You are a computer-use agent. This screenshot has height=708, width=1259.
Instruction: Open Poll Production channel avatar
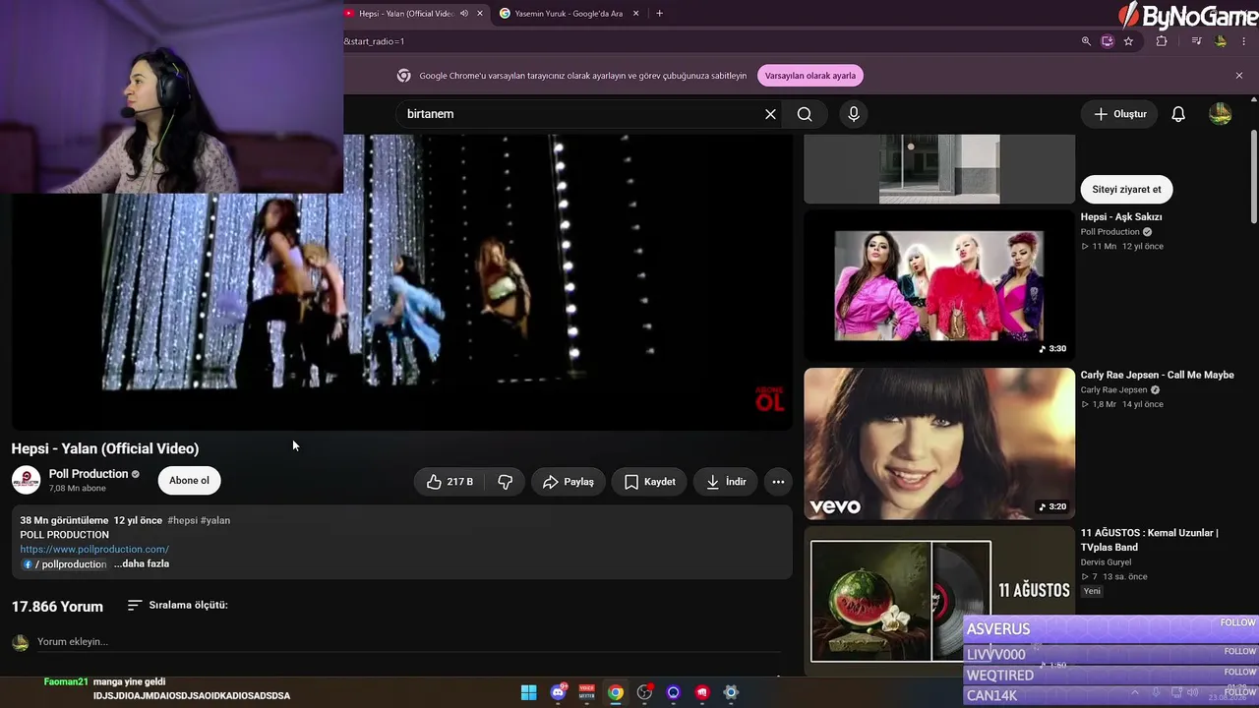26,480
